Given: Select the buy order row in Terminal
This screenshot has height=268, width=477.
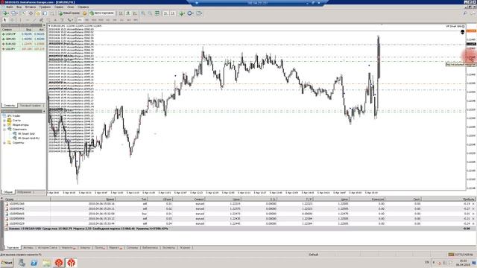Looking at the screenshot, I should point(239,214).
